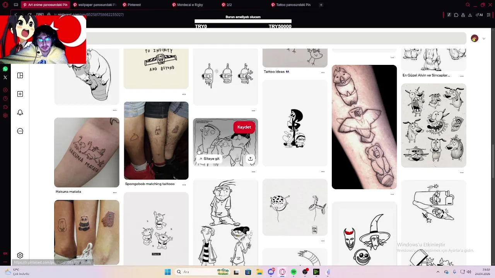Click Siteye git link on pin

point(209,159)
